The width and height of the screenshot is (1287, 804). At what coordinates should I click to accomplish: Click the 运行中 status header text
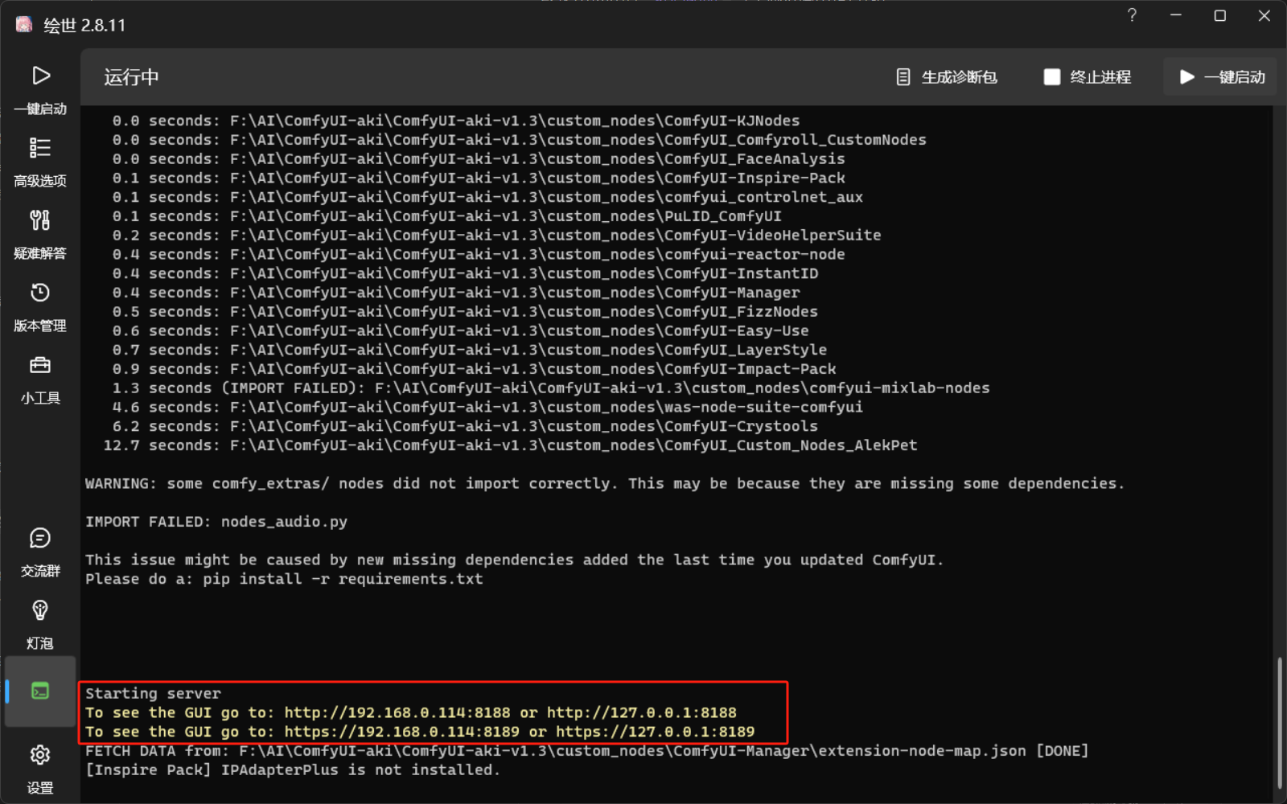pos(131,77)
